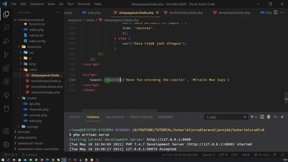
Task: Switch to the PROBLEMS panel tab
Action: (x=166, y=117)
